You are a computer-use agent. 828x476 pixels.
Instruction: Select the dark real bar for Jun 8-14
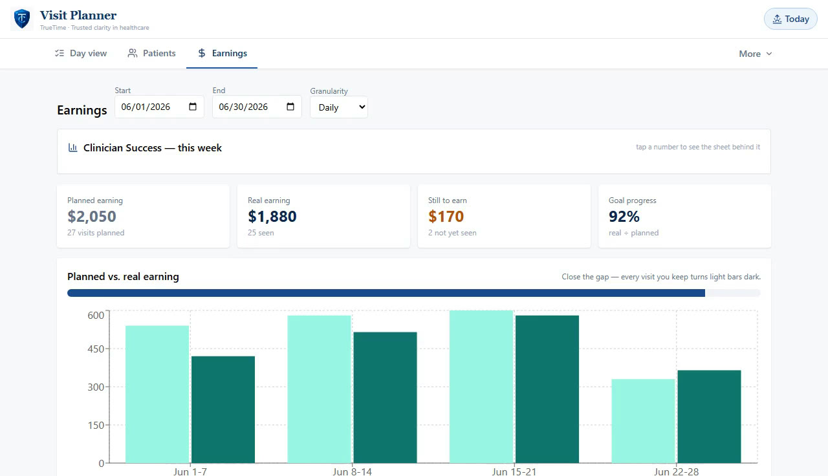(386, 398)
